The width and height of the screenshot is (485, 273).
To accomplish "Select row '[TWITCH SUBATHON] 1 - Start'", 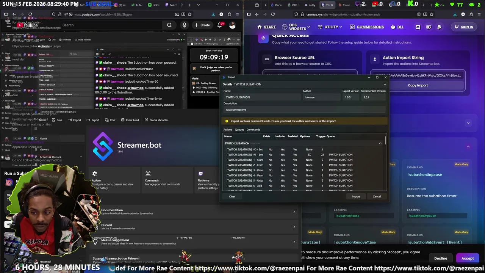I will [x=303, y=160].
